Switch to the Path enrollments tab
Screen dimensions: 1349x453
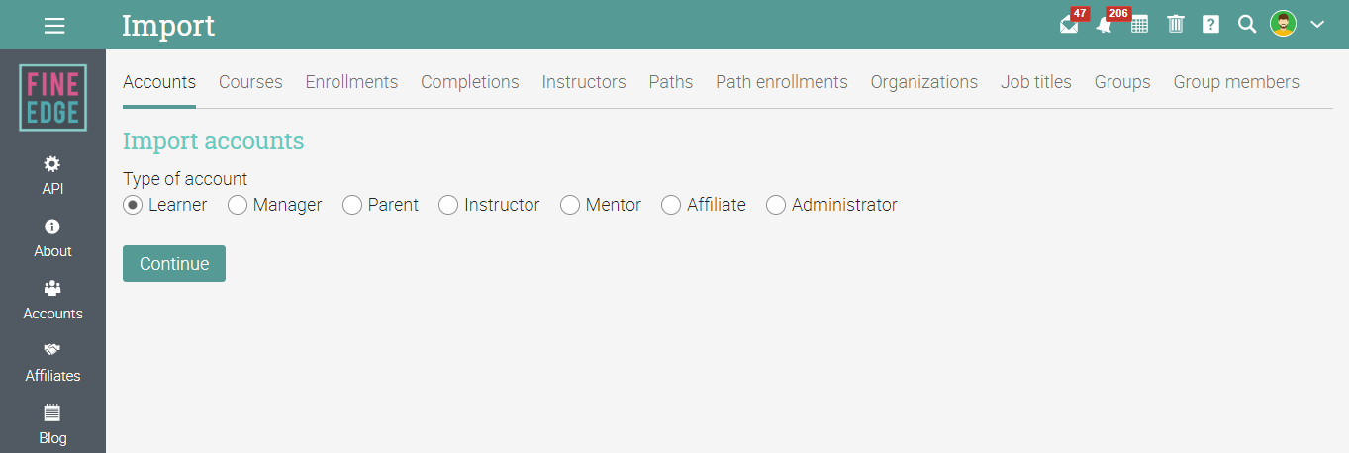pos(781,82)
